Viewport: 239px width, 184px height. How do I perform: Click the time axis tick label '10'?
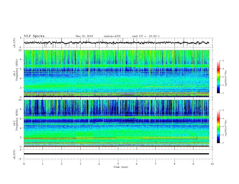tap(212, 164)
